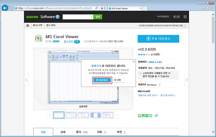The height and width of the screenshot is (137, 216).
Task: Select the fifth screenshot thumbnail
Action: [108, 115]
